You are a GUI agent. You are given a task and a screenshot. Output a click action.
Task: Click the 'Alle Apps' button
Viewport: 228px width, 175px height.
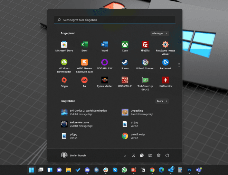(160, 33)
